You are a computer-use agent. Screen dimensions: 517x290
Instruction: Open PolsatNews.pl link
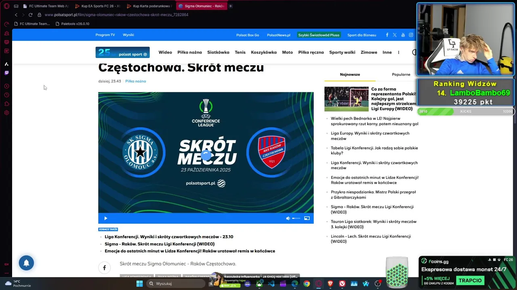279,35
